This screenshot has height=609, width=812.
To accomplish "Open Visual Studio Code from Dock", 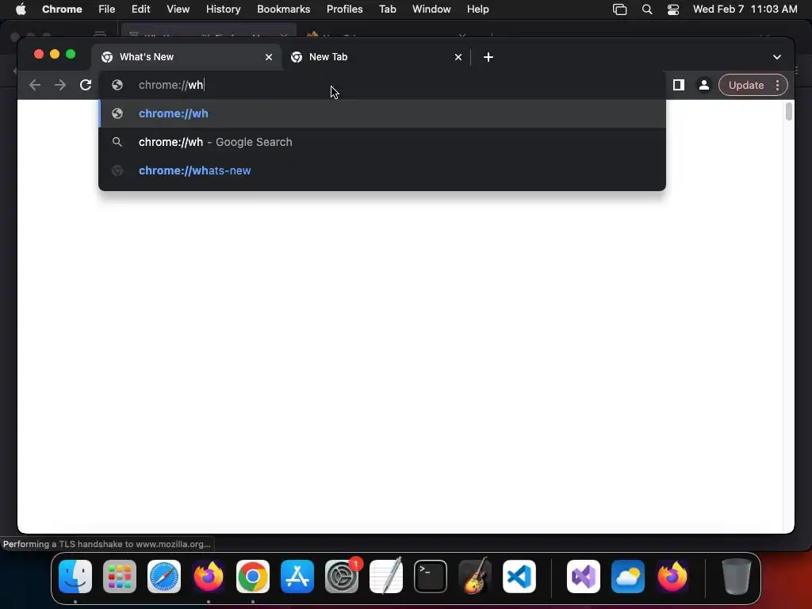I will click(x=519, y=576).
